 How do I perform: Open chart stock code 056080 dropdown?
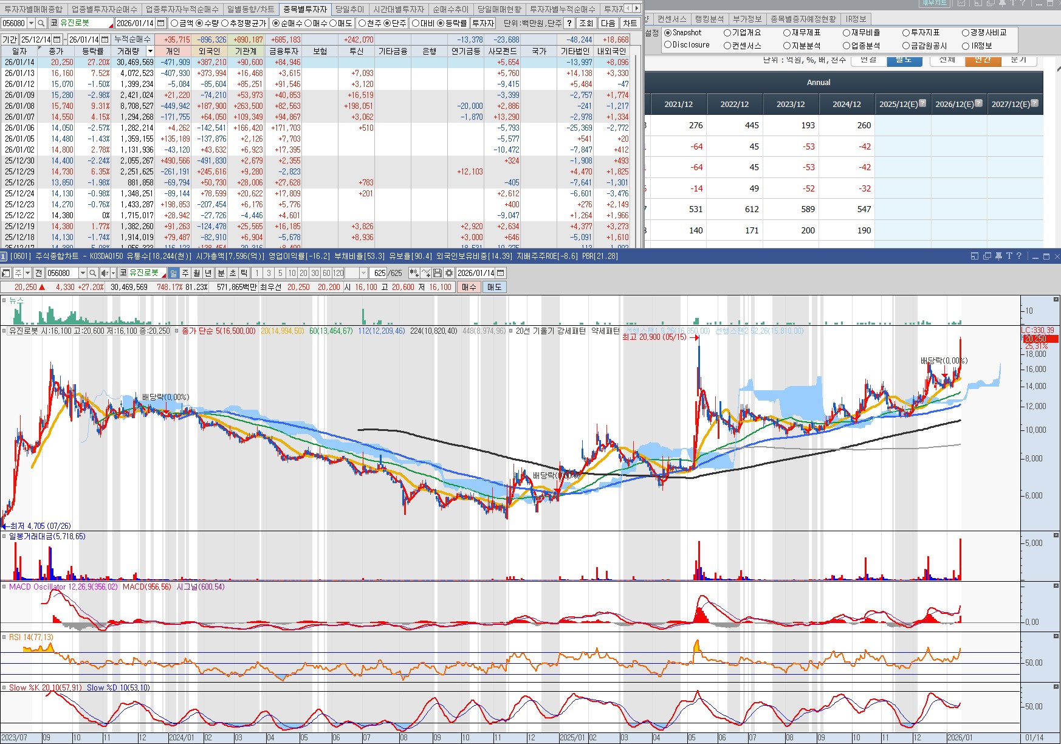[x=83, y=273]
